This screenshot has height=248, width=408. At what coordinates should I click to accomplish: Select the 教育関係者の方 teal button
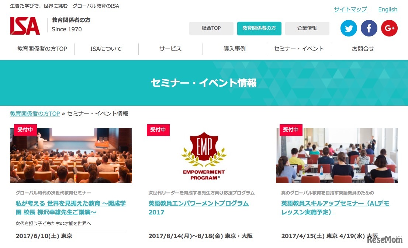259,28
